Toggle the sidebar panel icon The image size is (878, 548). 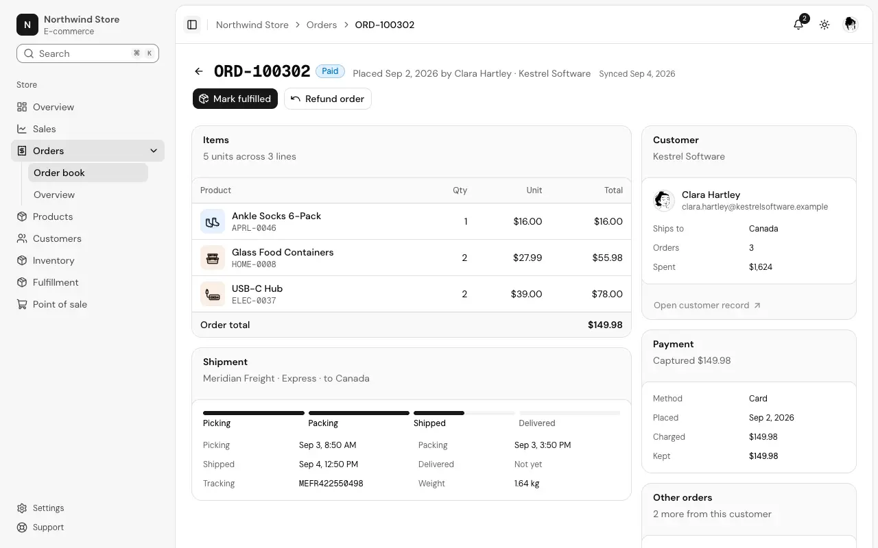192,25
